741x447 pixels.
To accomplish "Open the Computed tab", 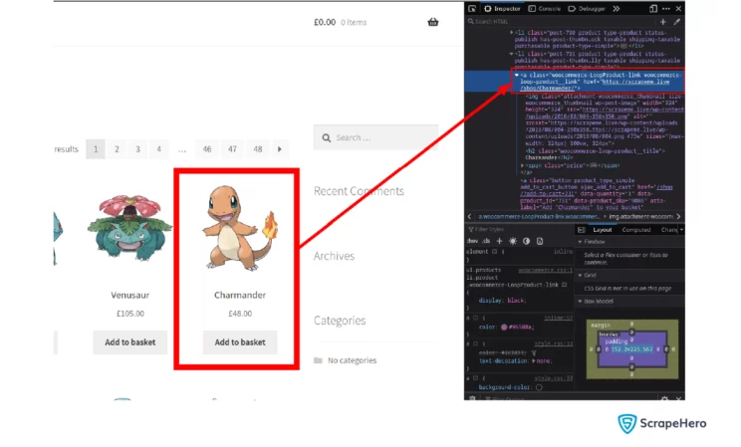I will (x=636, y=230).
